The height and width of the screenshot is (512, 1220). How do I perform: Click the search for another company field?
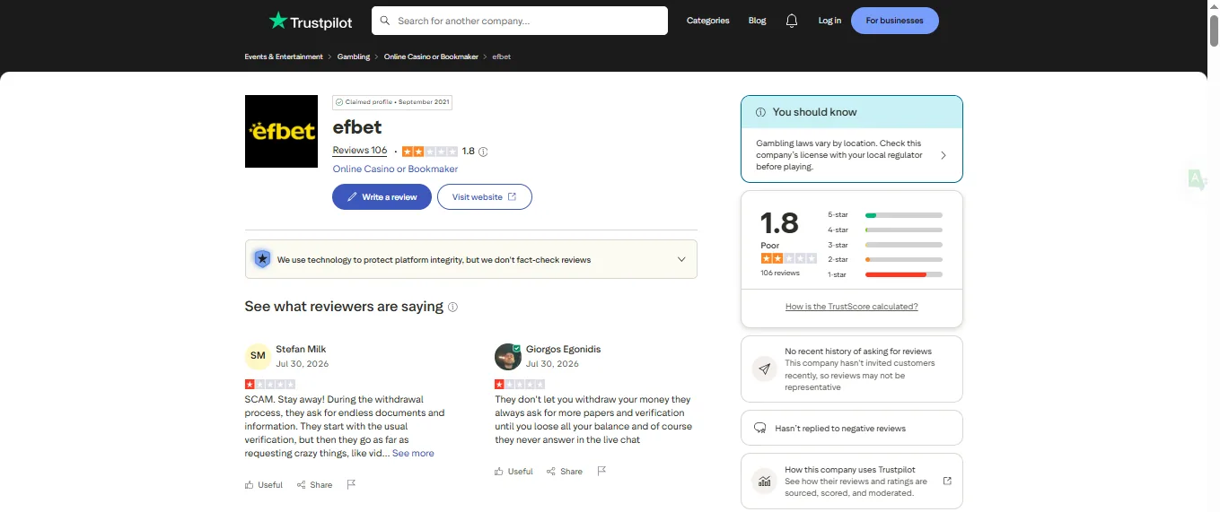pos(520,21)
